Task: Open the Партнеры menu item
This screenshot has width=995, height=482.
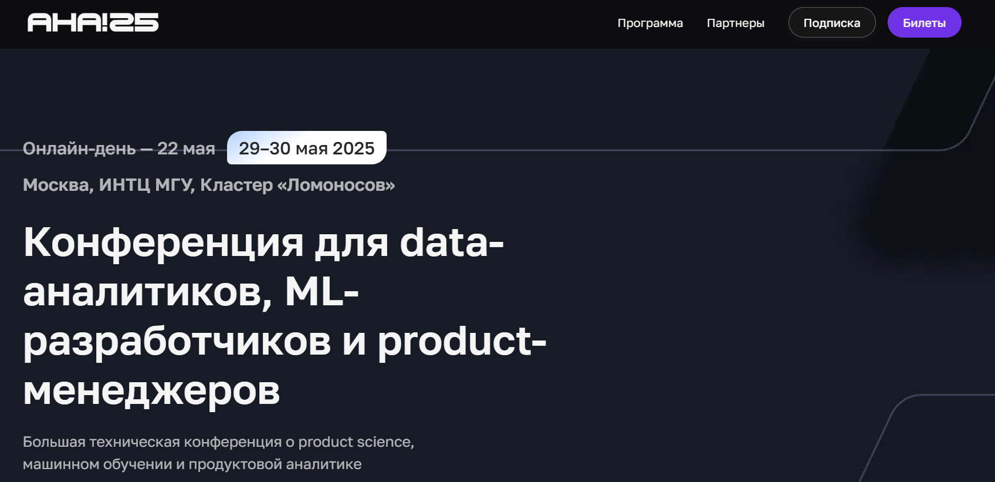Action: (x=735, y=23)
